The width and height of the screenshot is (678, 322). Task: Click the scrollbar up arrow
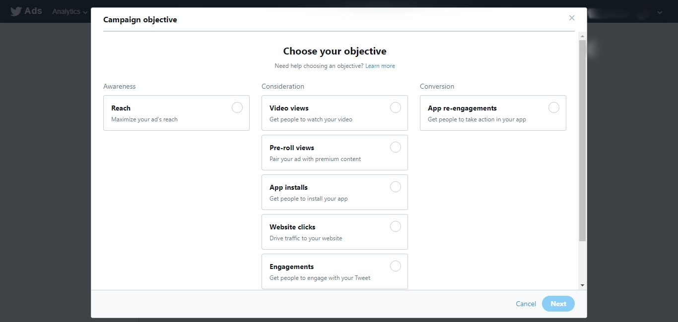click(583, 36)
